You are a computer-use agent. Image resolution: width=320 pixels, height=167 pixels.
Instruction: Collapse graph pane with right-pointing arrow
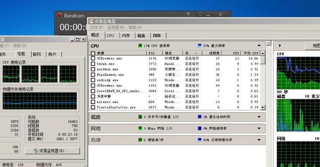pos(280,46)
